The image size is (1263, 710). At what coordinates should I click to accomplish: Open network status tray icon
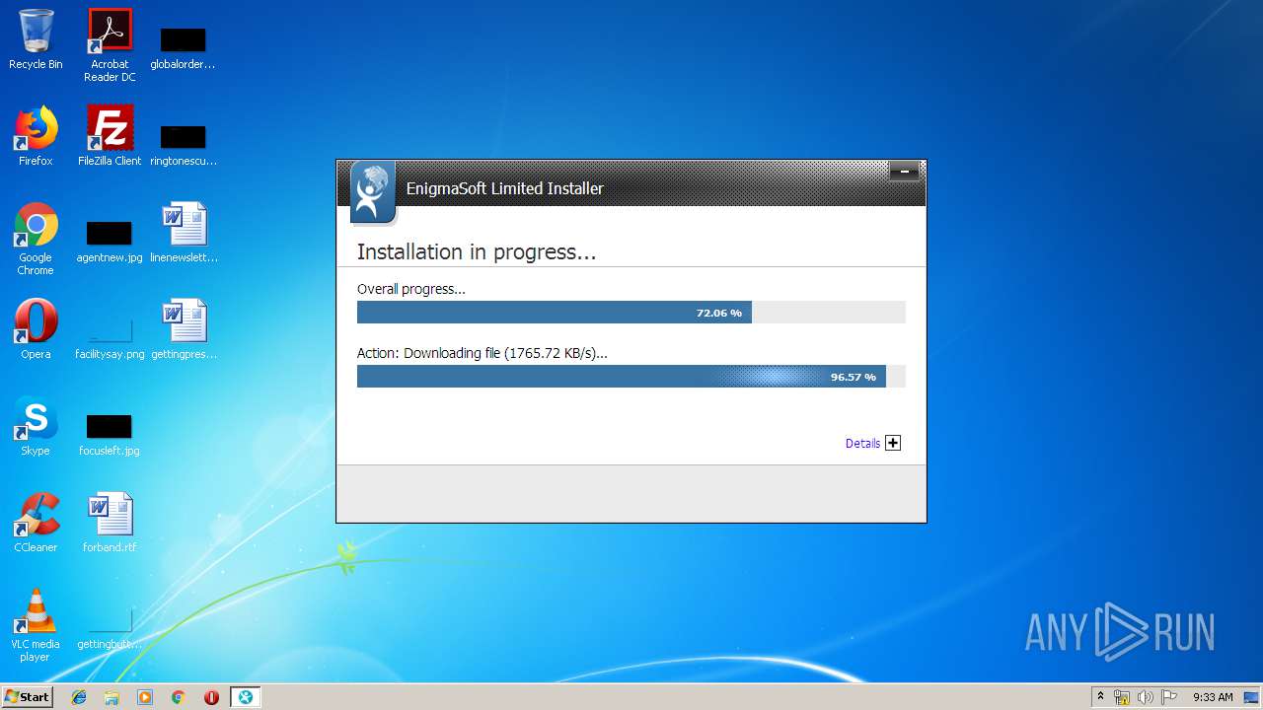click(x=1122, y=697)
